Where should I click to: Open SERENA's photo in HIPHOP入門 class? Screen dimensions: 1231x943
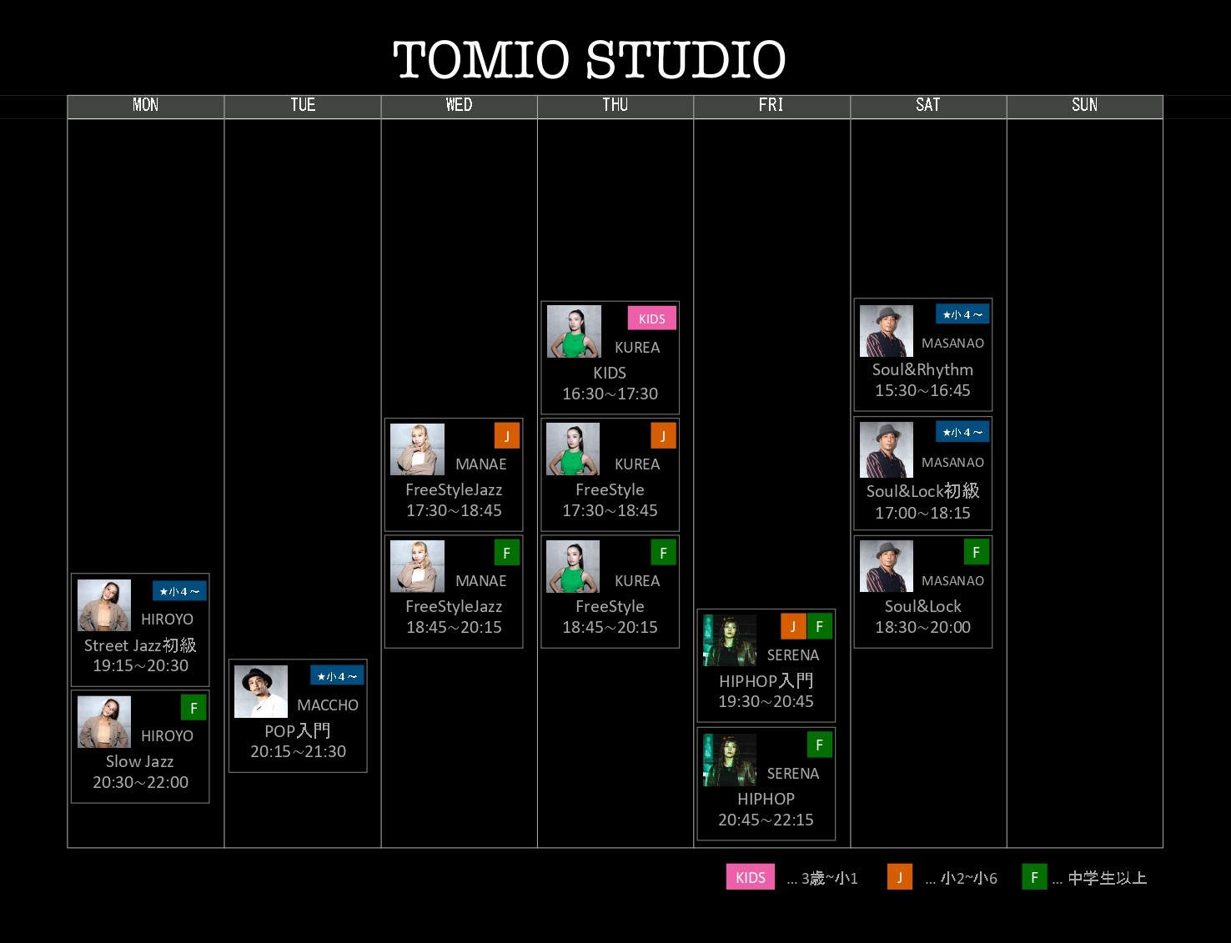pos(730,640)
